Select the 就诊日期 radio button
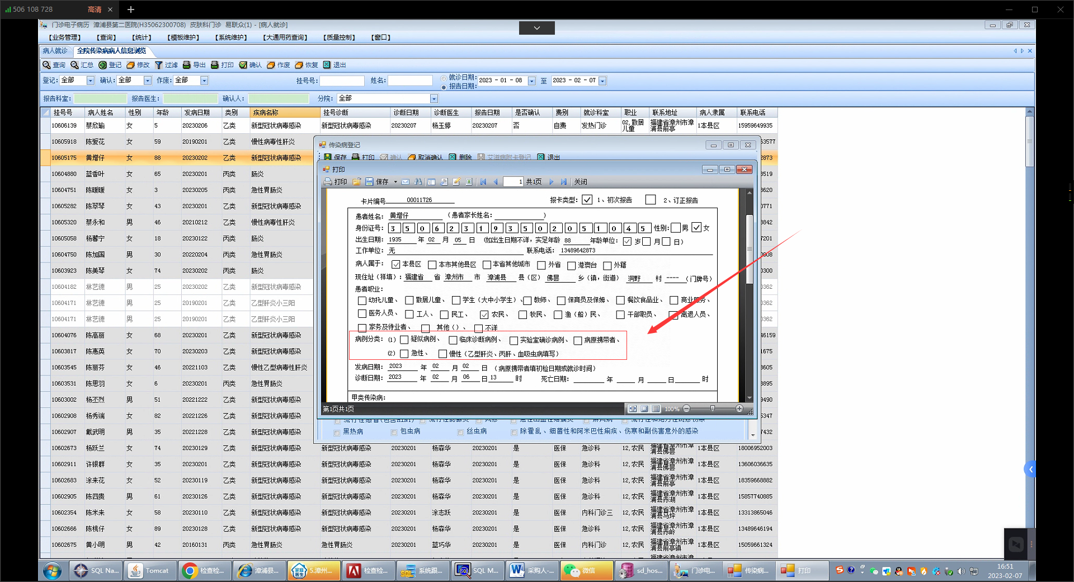Viewport: 1074px width, 582px height. 444,78
